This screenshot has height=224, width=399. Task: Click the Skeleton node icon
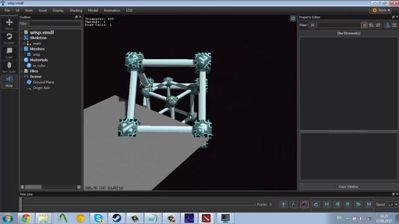26,37
